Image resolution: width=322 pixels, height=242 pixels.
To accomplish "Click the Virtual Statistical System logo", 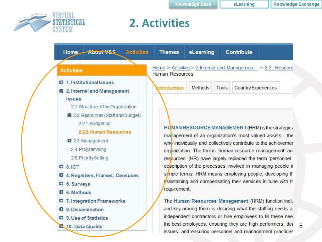I will pyautogui.click(x=49, y=22).
